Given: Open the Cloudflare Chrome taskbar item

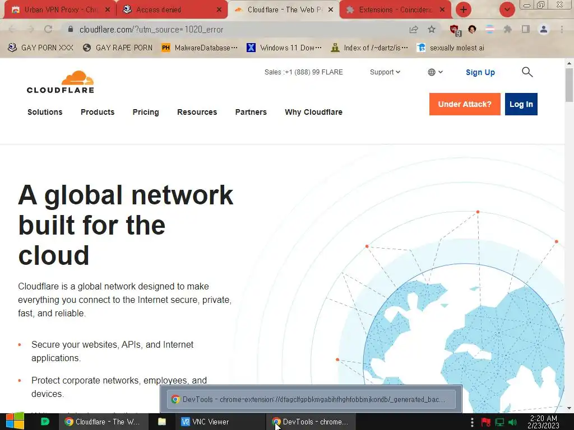Looking at the screenshot, I should pyautogui.click(x=103, y=422).
